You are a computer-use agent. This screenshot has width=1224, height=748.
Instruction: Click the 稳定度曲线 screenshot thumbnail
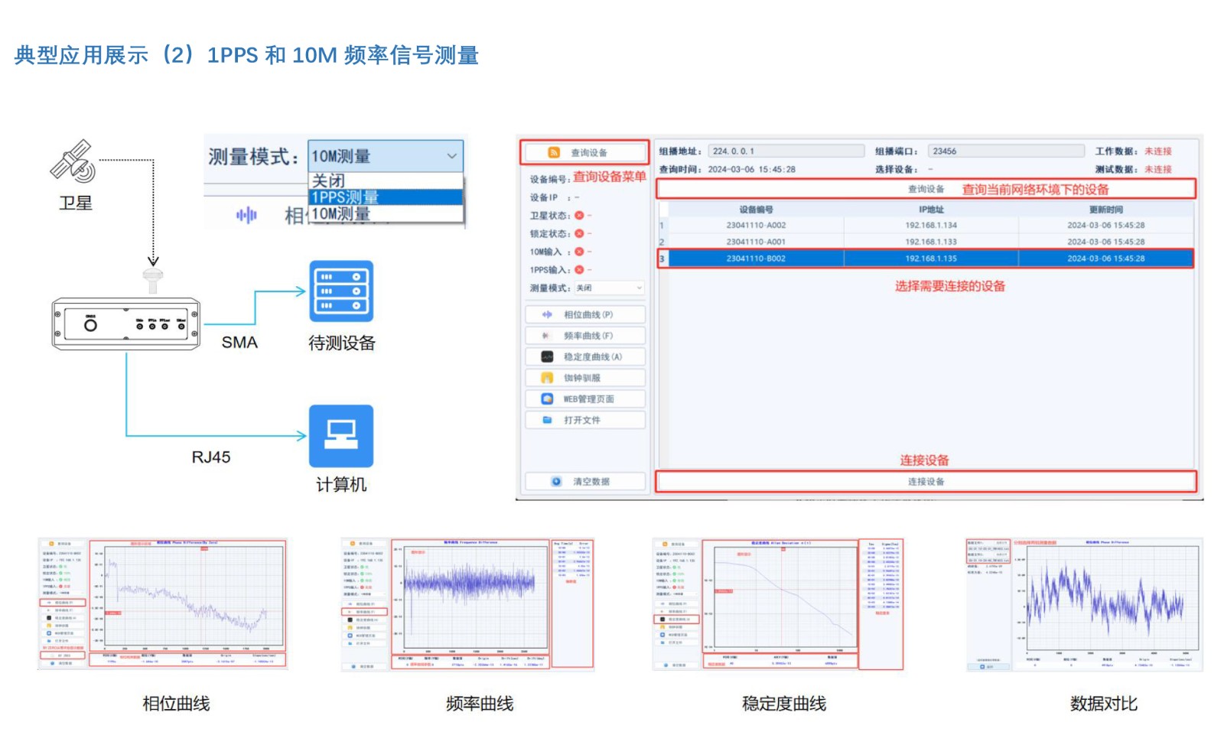778,604
